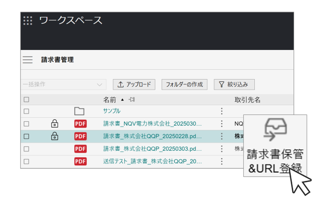Click the 請求書保管&URL登録 button
The height and width of the screenshot is (209, 333).
[275, 145]
